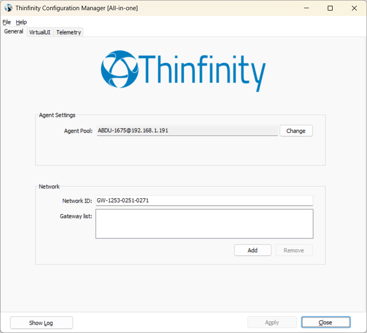Click inside the Gateway list box
Screen dimensions: 367x333
[x=204, y=223]
